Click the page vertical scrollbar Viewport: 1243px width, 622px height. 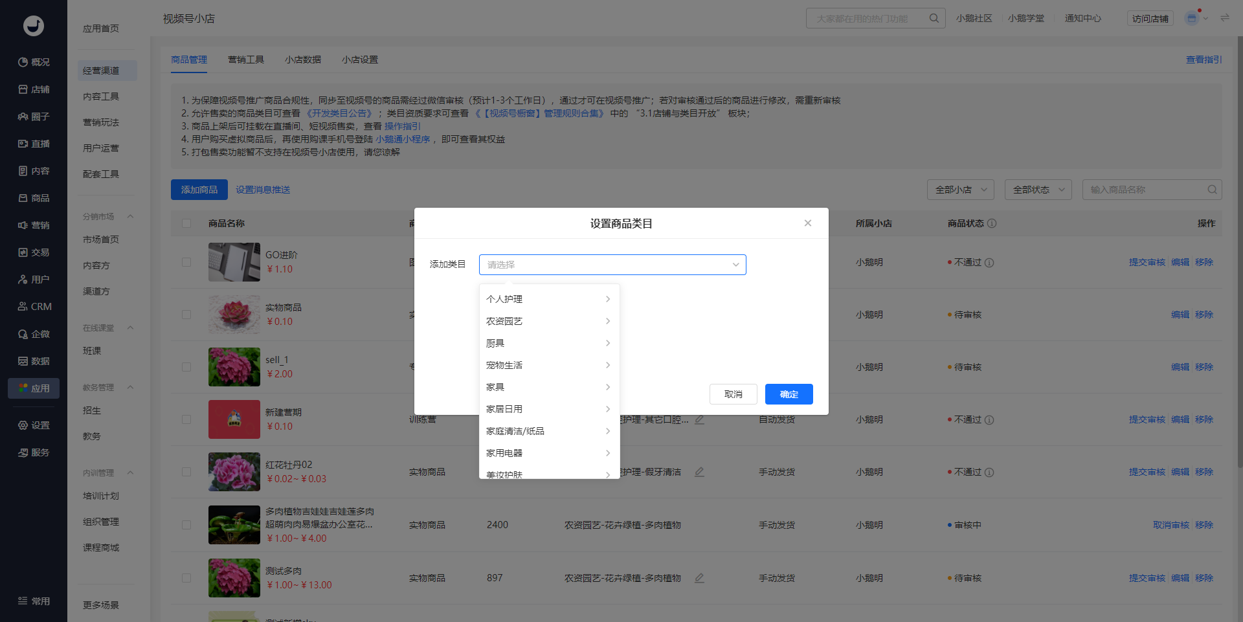[x=1240, y=252]
